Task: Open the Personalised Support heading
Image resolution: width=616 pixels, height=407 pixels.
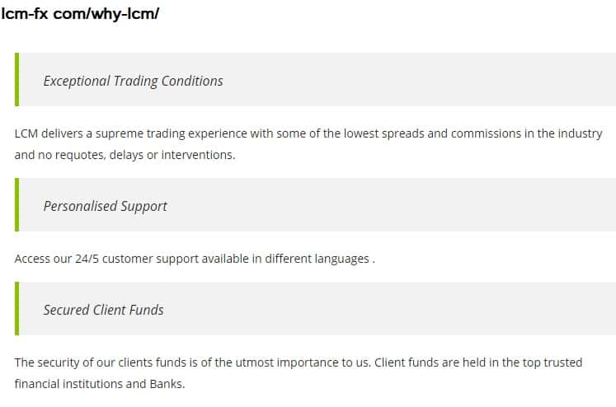Action: pos(105,206)
